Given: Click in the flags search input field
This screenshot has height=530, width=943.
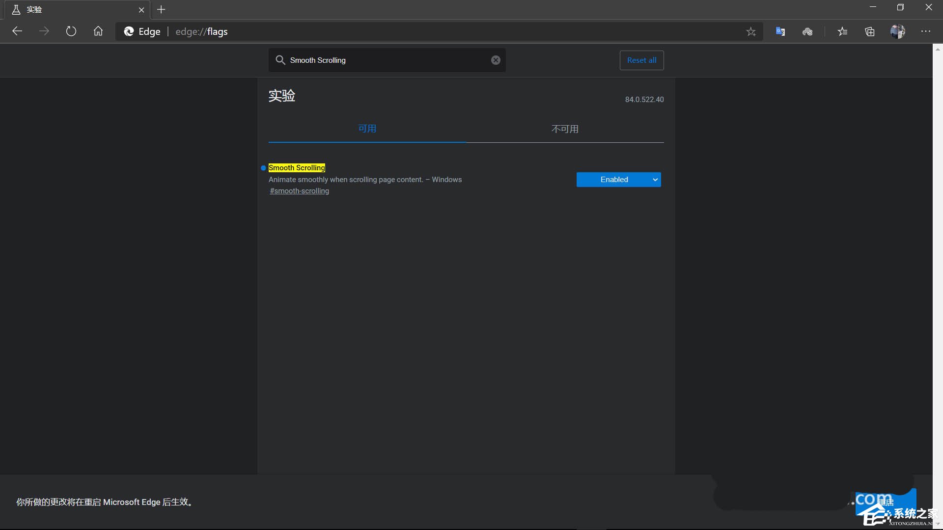Looking at the screenshot, I should 388,59.
